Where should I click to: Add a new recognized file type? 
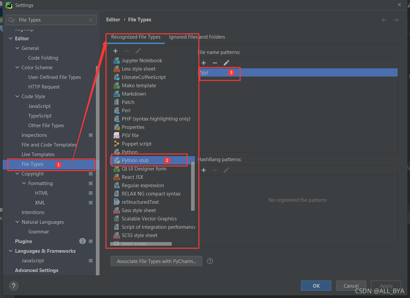click(x=115, y=51)
